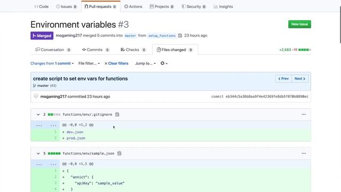This screenshot has width=341, height=192.
Task: Go to next commit with Next
Action: (300, 78)
